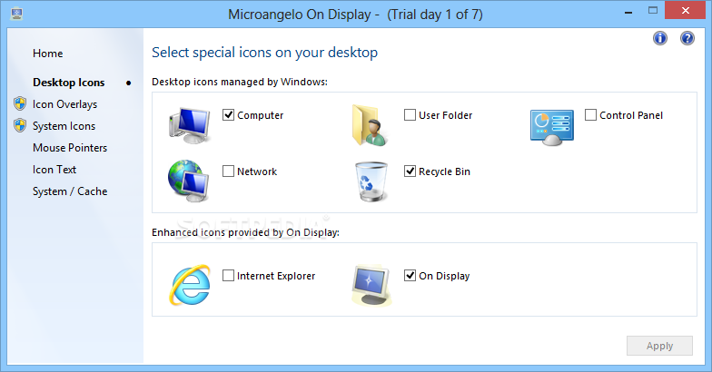Screen dimensions: 712x372
Task: Click the shield icon beside System Icons
Action: tap(20, 125)
